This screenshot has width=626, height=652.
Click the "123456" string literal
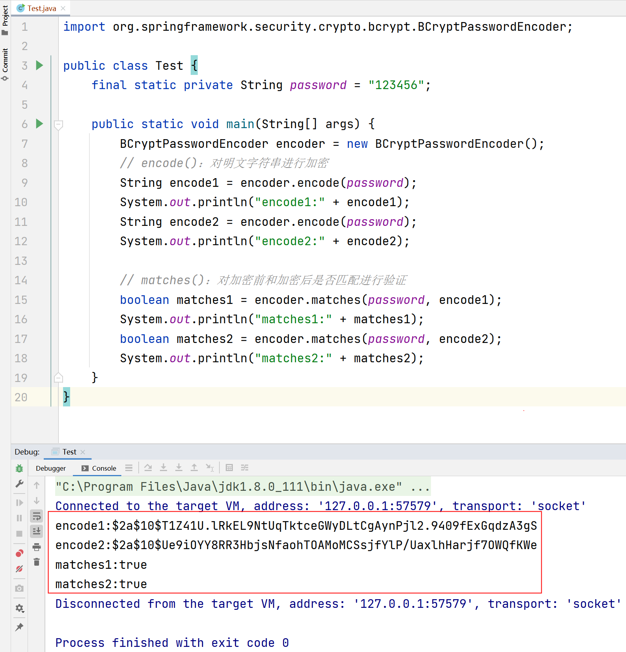(396, 85)
